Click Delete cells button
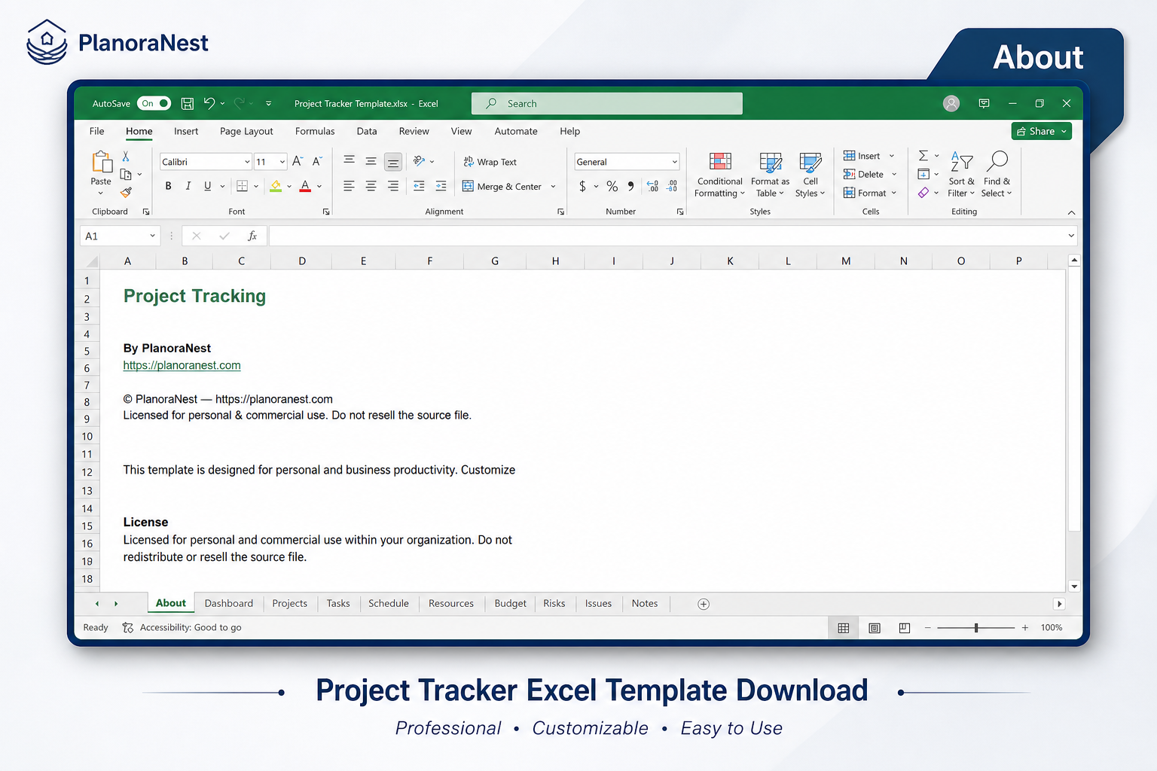 [x=863, y=174]
